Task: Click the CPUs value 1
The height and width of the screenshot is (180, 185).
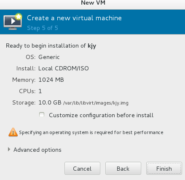Action: click(x=40, y=91)
